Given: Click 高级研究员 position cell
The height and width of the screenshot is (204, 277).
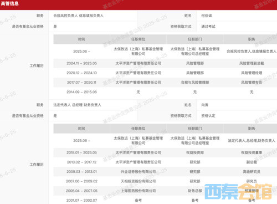Looking at the screenshot, I should [252, 172].
